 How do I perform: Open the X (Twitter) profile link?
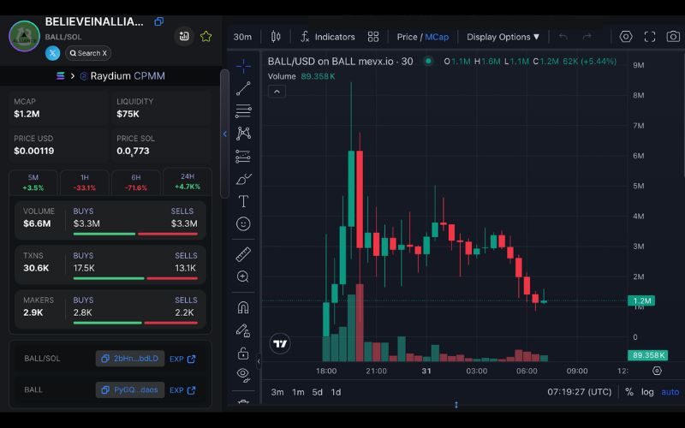tap(52, 53)
